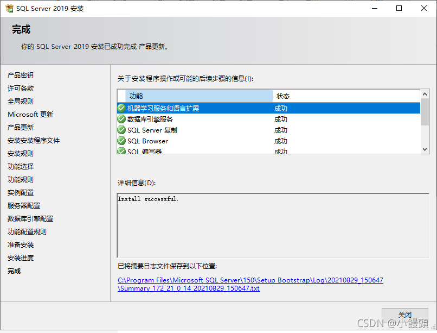Click the 功能选择 step in sidebar
Screen dimensions: 437x333
tap(21, 167)
